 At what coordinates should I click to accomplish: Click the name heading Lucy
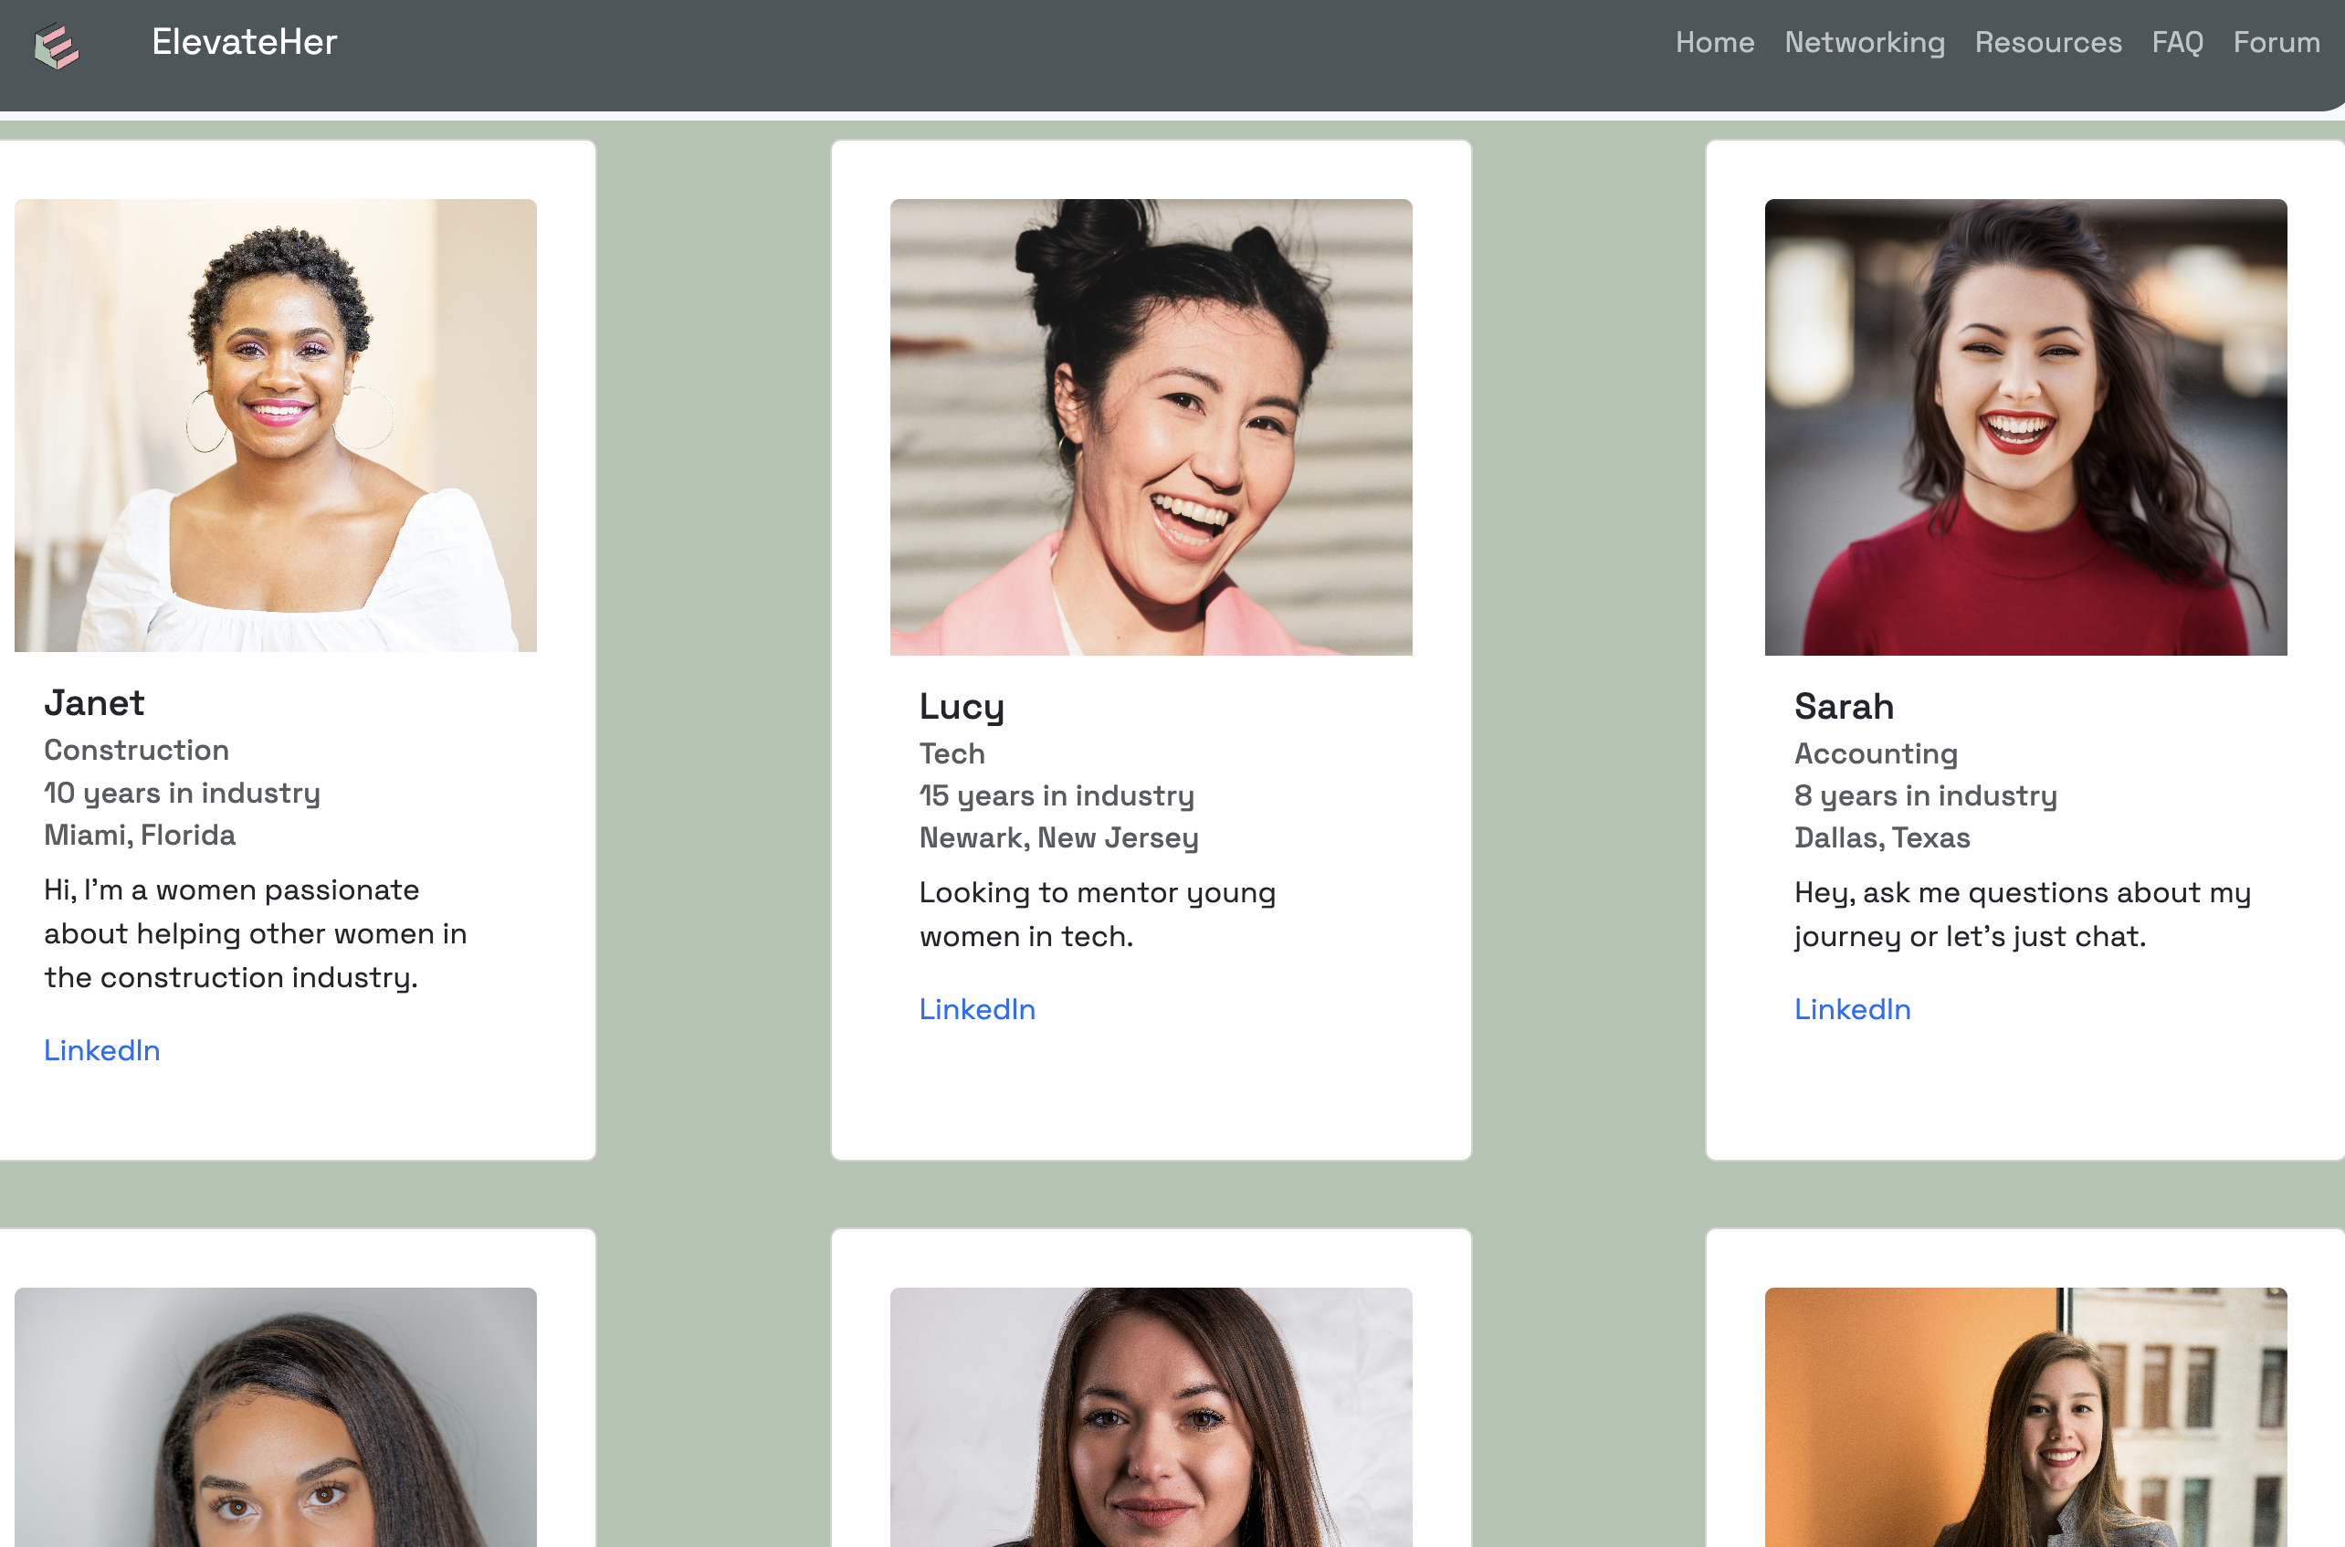point(961,707)
